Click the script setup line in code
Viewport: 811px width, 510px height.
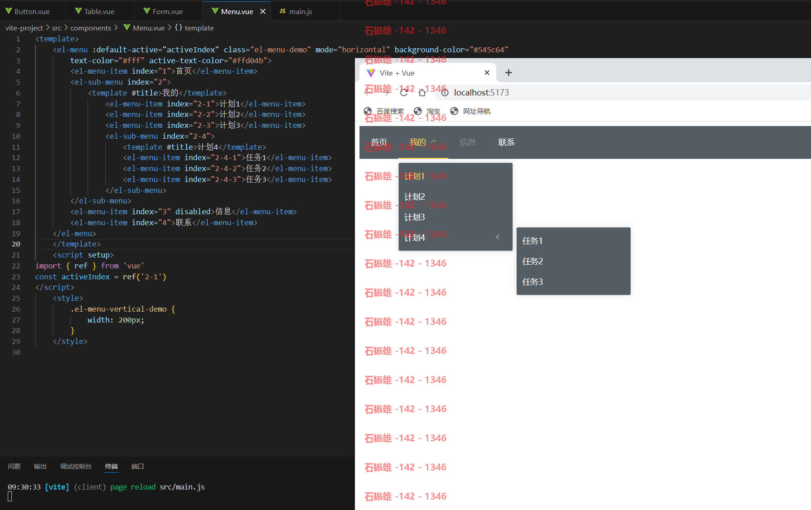point(83,255)
